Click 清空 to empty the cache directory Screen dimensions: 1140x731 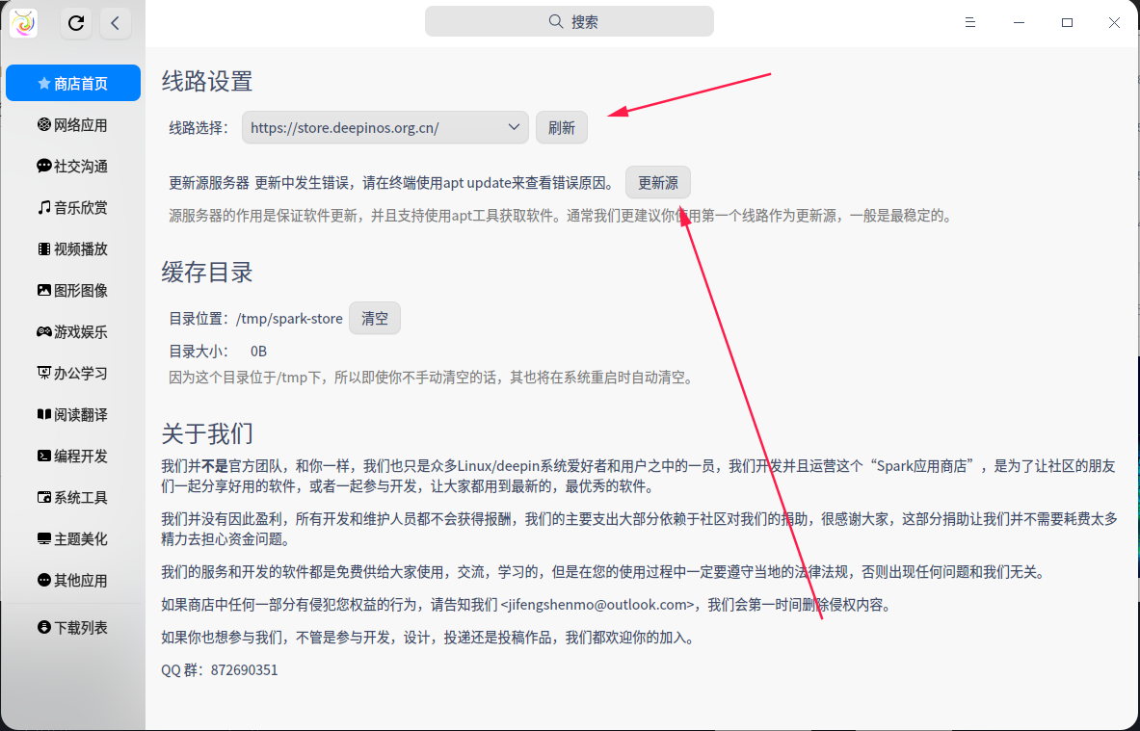tap(374, 318)
